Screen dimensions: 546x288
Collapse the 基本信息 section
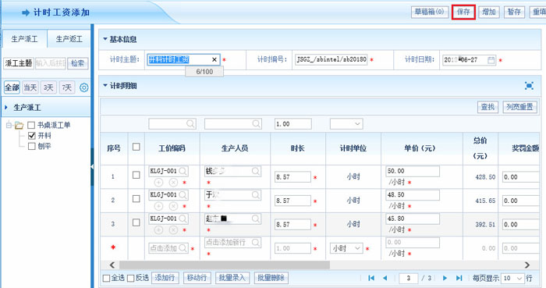click(105, 39)
